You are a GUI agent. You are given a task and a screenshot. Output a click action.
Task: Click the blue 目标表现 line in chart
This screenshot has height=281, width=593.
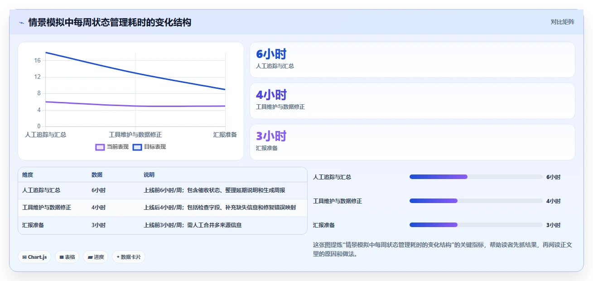[x=135, y=73]
